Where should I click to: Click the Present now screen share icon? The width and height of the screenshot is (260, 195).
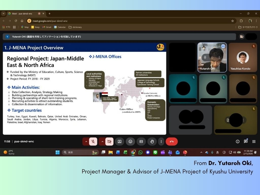[119, 141]
